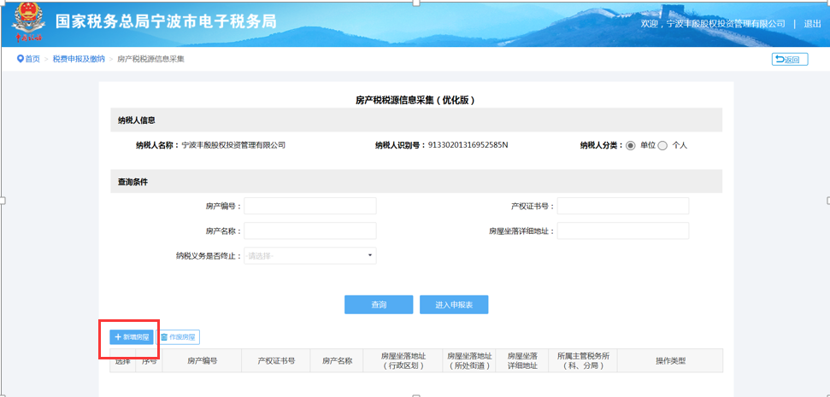The height and width of the screenshot is (397, 830).
Task: Click the 国家税务总局宁波市电子税务局 header title
Action: coord(166,22)
